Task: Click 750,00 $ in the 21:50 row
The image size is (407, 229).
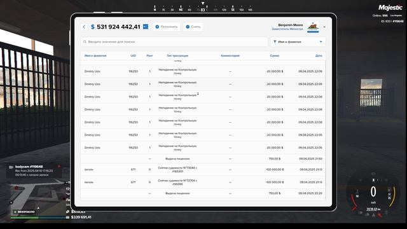Action: click(275, 158)
